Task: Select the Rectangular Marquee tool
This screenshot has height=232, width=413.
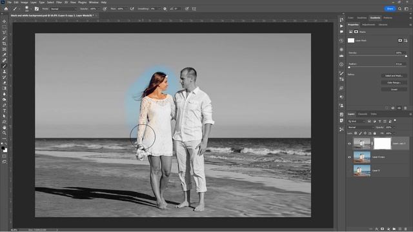Action: click(5, 27)
